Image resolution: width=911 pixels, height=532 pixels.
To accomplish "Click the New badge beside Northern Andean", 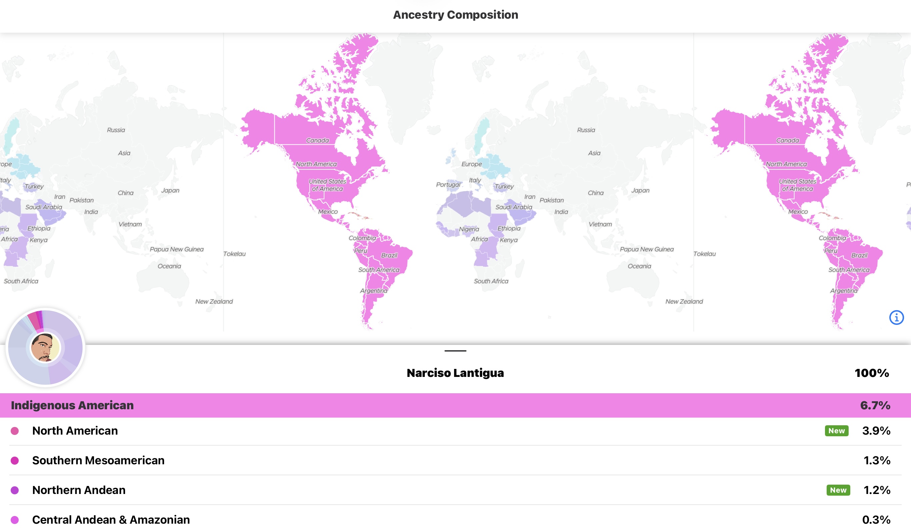I will click(x=838, y=490).
